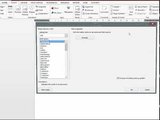Insert a Hyperlink from the Links group
Image resolution: width=160 pixels, height=120 pixels.
[x=88, y=7]
